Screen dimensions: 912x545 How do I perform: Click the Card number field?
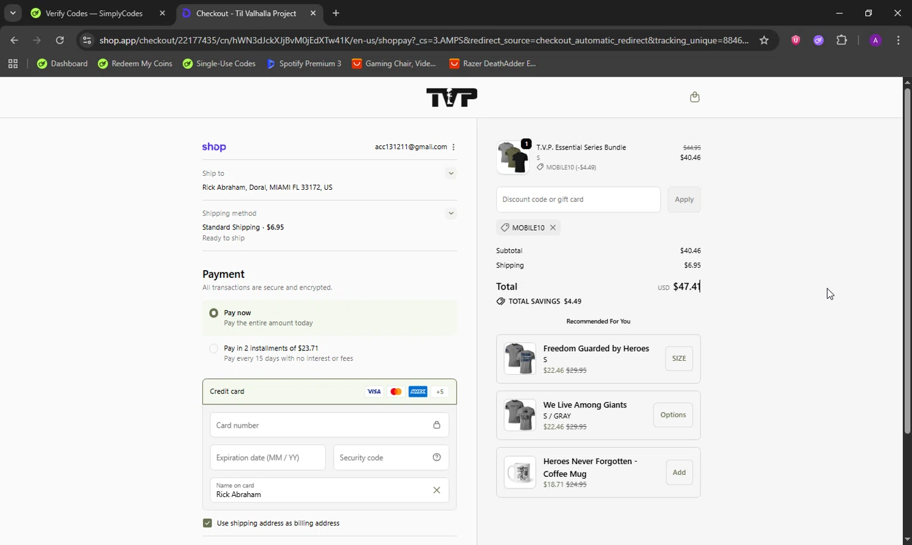click(x=330, y=425)
